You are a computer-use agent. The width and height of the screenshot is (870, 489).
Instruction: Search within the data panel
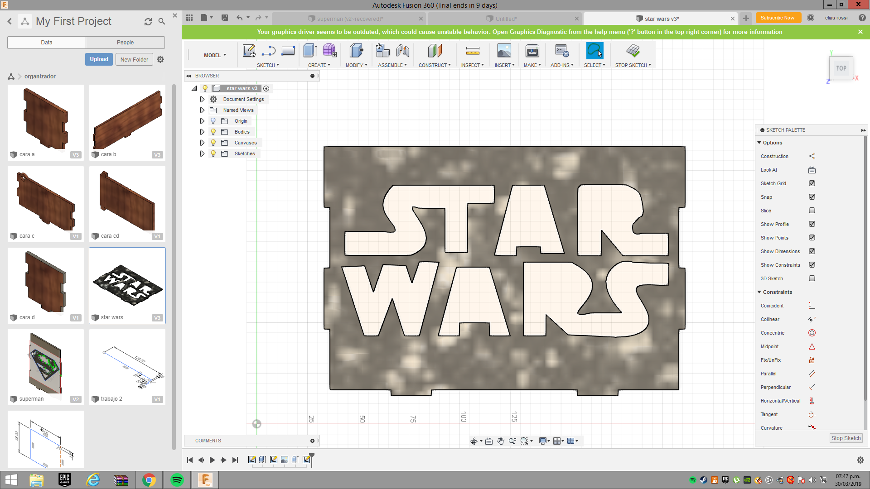[161, 21]
